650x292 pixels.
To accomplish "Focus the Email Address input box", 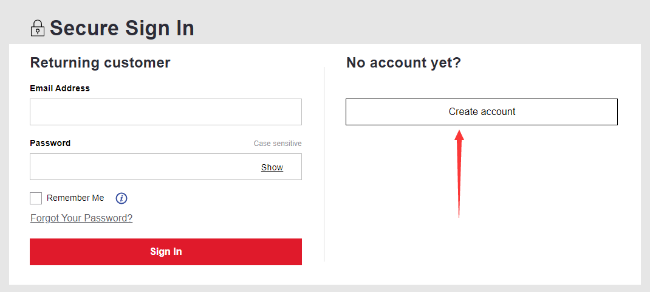I will click(x=166, y=112).
